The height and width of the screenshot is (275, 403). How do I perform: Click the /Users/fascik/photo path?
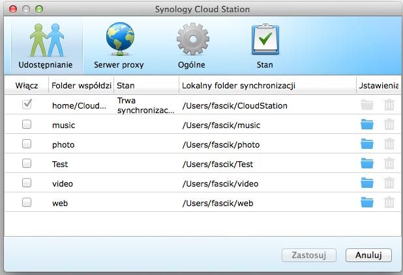(221, 145)
